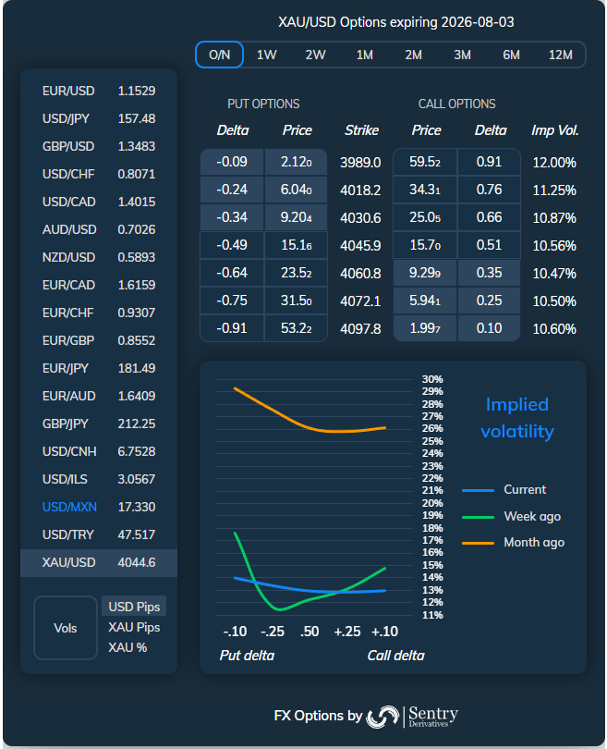Select the NZD/USD pair

[99, 257]
